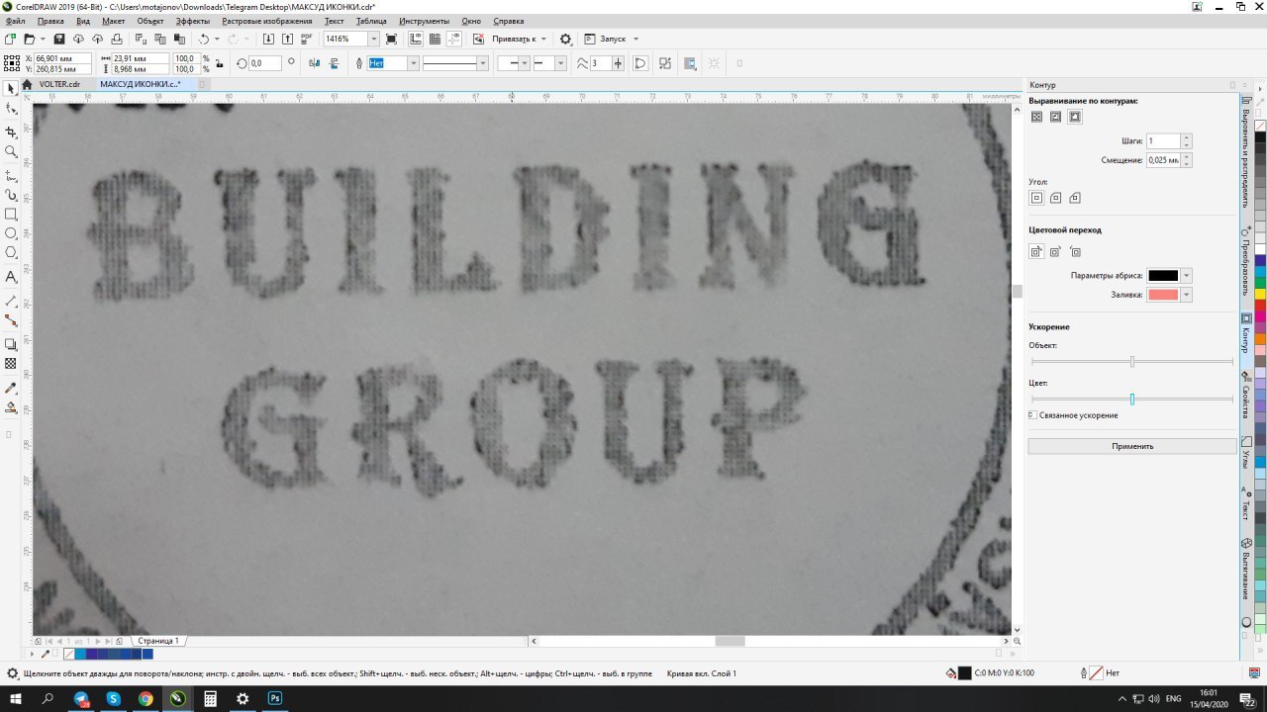This screenshot has height=712, width=1267.
Task: Open the Запуск dropdown
Action: (x=635, y=39)
